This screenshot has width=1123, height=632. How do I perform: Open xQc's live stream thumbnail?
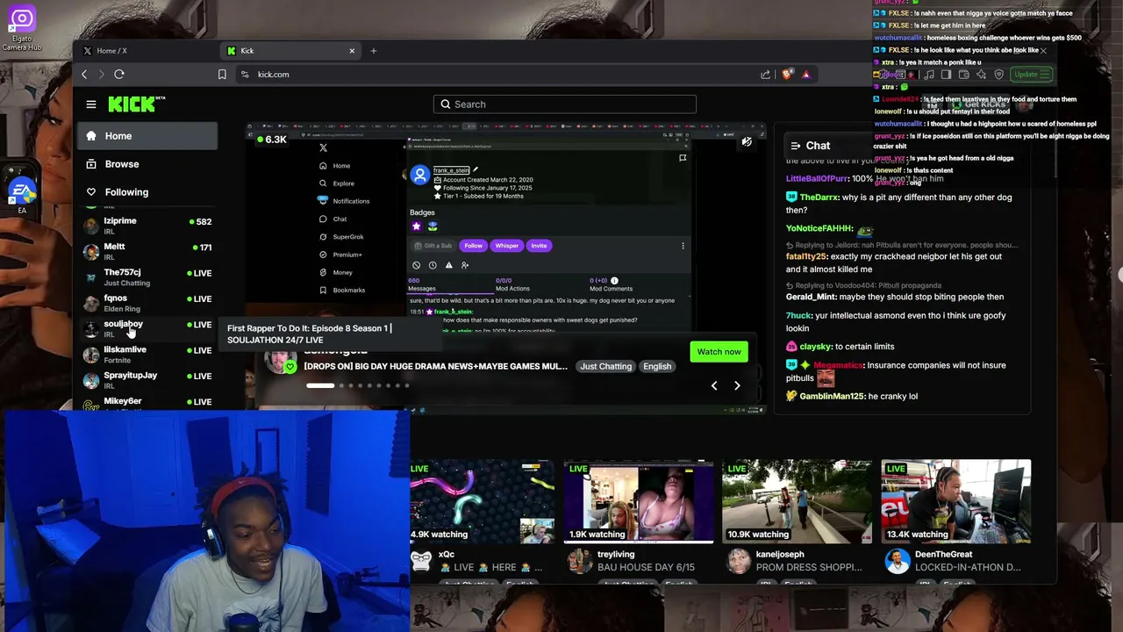pos(482,501)
